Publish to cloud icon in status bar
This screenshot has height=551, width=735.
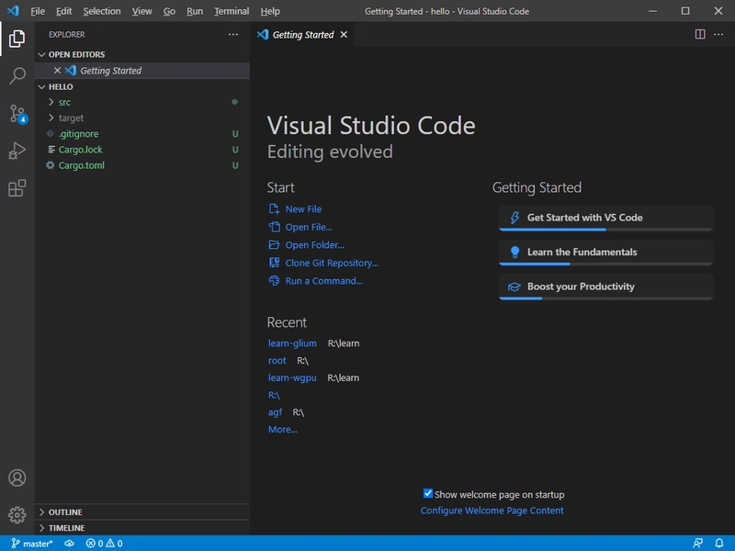click(x=70, y=544)
